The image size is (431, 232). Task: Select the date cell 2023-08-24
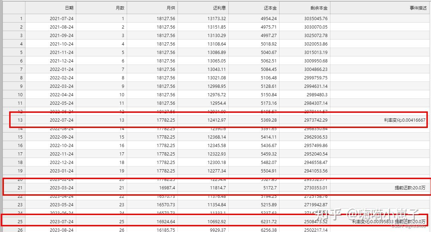click(61, 230)
